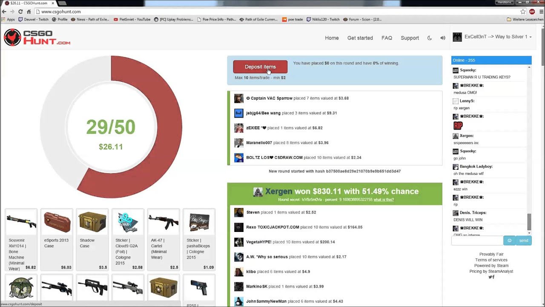Click 'Online - 255' chat header
This screenshot has width=545, height=307.
491,60
